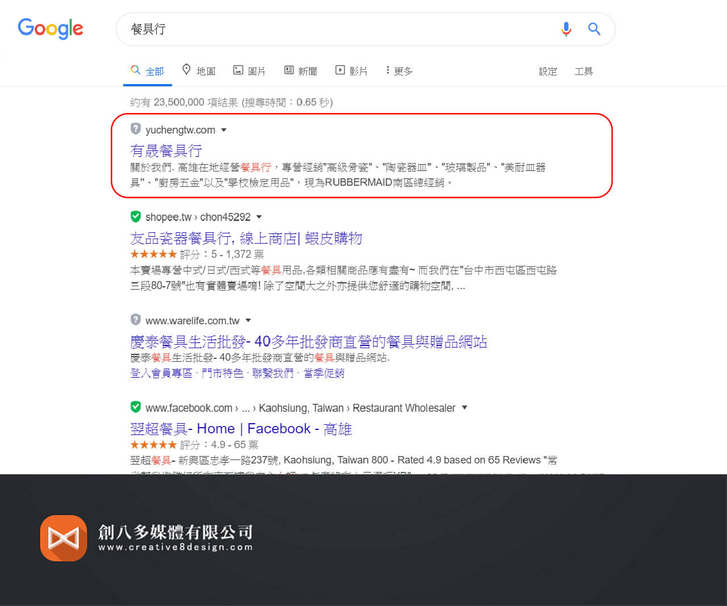Click the newspaper icon of 新聞

coord(289,70)
